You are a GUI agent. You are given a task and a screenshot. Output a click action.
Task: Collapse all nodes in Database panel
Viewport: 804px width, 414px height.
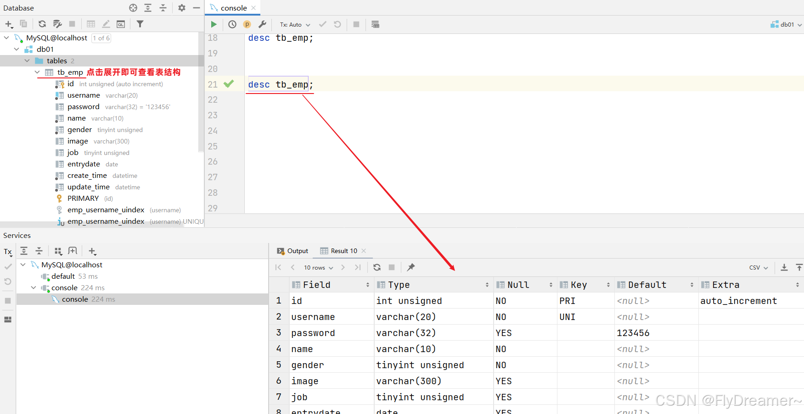tap(163, 8)
